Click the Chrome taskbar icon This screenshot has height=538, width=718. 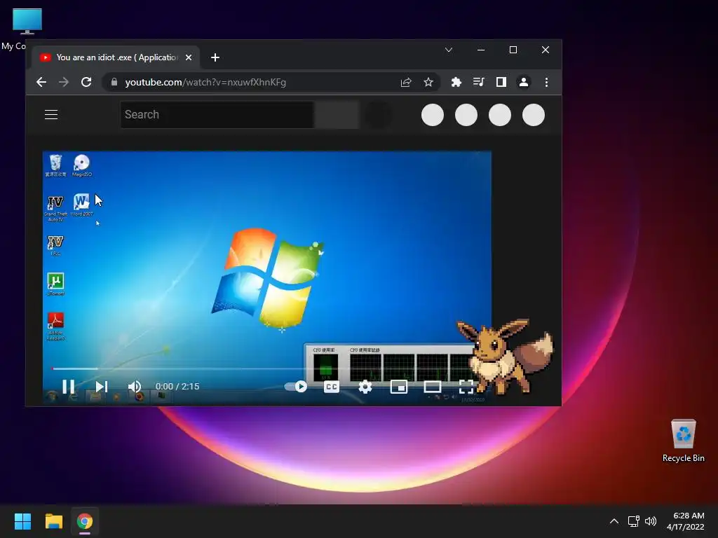click(85, 521)
